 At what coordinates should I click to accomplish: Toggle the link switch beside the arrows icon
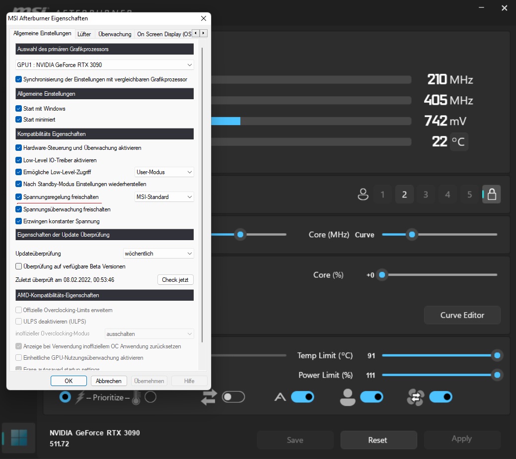233,397
